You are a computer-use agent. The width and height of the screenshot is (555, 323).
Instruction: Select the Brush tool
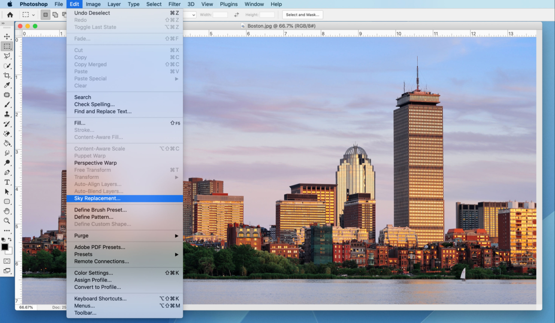coord(8,105)
